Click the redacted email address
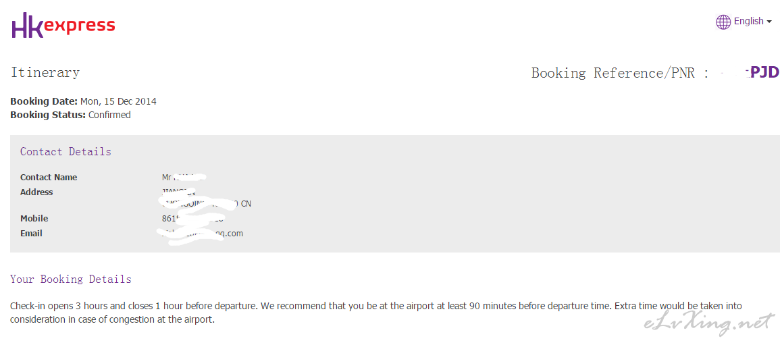782x345 pixels. [201, 234]
